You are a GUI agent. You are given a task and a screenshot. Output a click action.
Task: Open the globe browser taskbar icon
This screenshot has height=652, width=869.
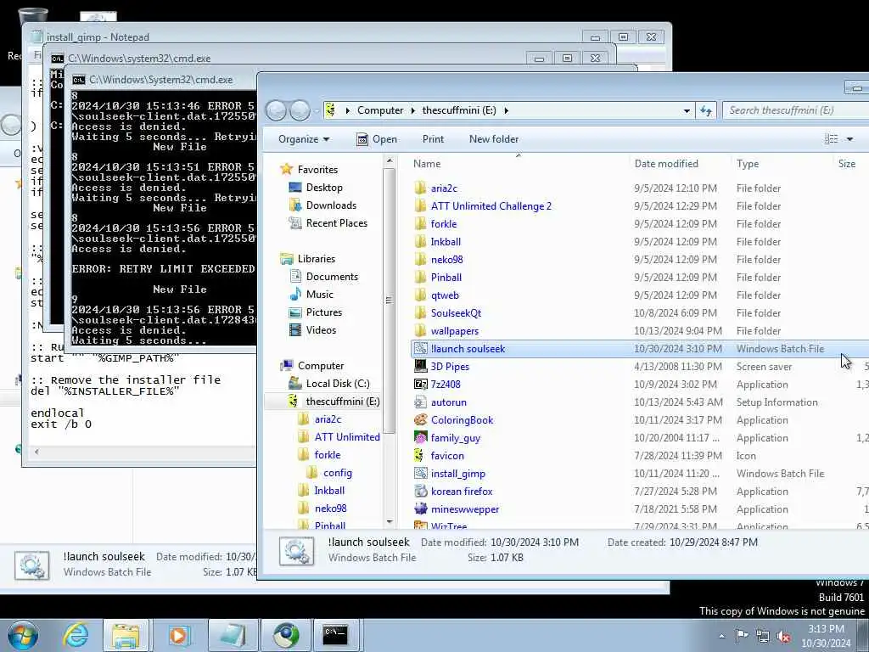pyautogui.click(x=285, y=635)
